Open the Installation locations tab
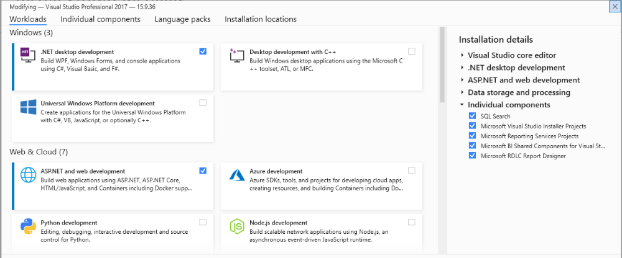The image size is (622, 258). (261, 19)
